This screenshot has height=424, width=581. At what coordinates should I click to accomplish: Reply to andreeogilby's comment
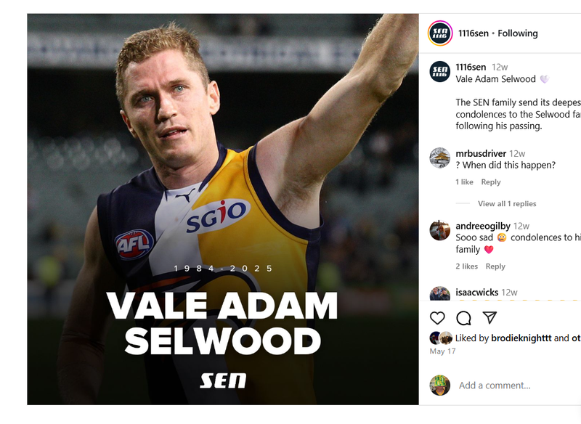[x=495, y=266]
